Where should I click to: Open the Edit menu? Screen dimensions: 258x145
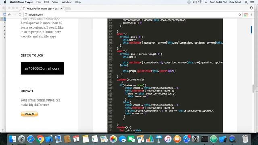tap(46, 2)
